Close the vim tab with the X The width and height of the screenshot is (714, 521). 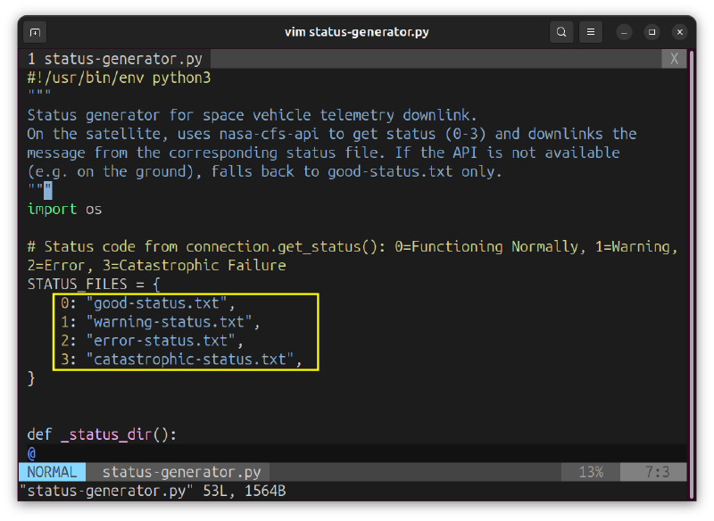pyautogui.click(x=674, y=59)
